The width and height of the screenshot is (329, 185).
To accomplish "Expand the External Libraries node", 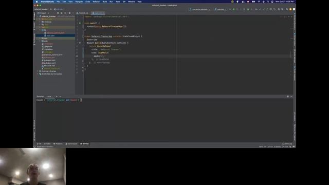I will pos(38,71).
